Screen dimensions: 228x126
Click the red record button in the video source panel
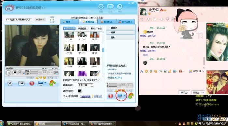[111, 96]
